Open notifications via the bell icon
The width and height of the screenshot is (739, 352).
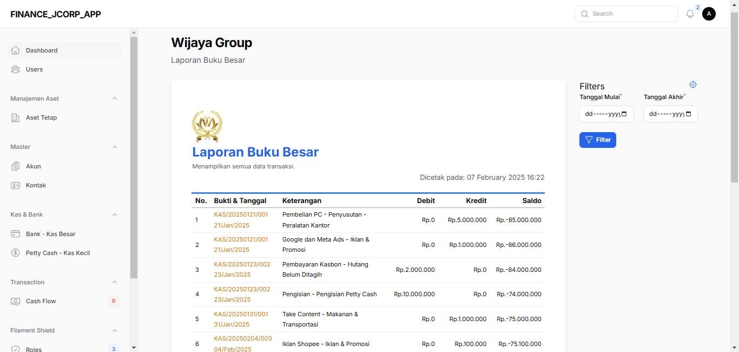pos(690,14)
